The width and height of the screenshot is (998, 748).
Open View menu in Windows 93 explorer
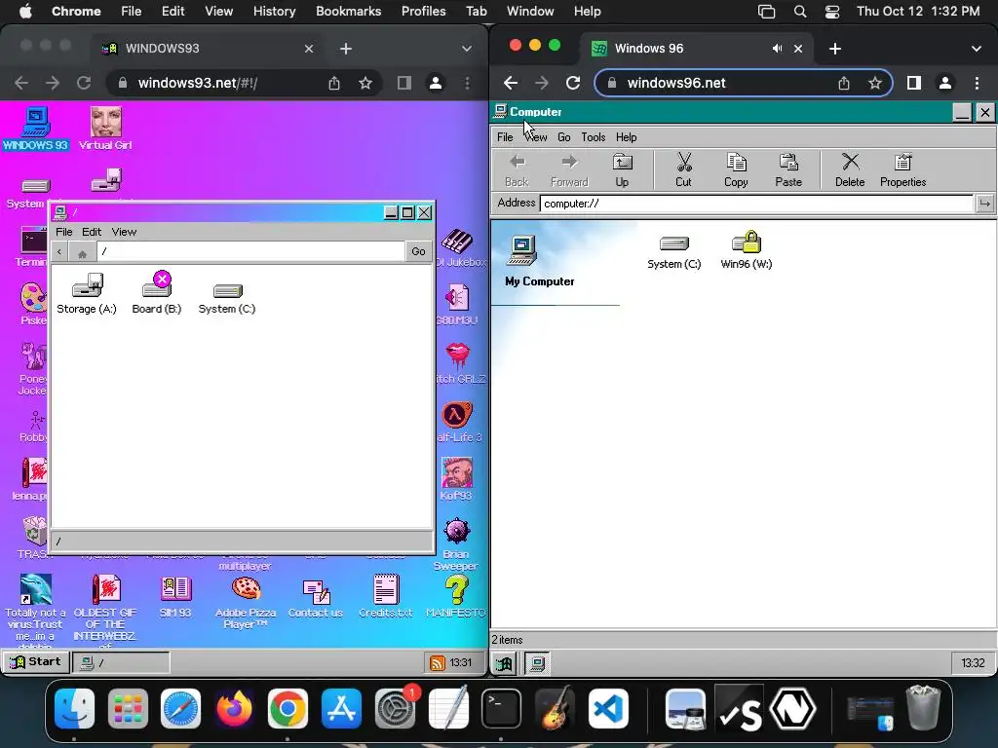[124, 232]
